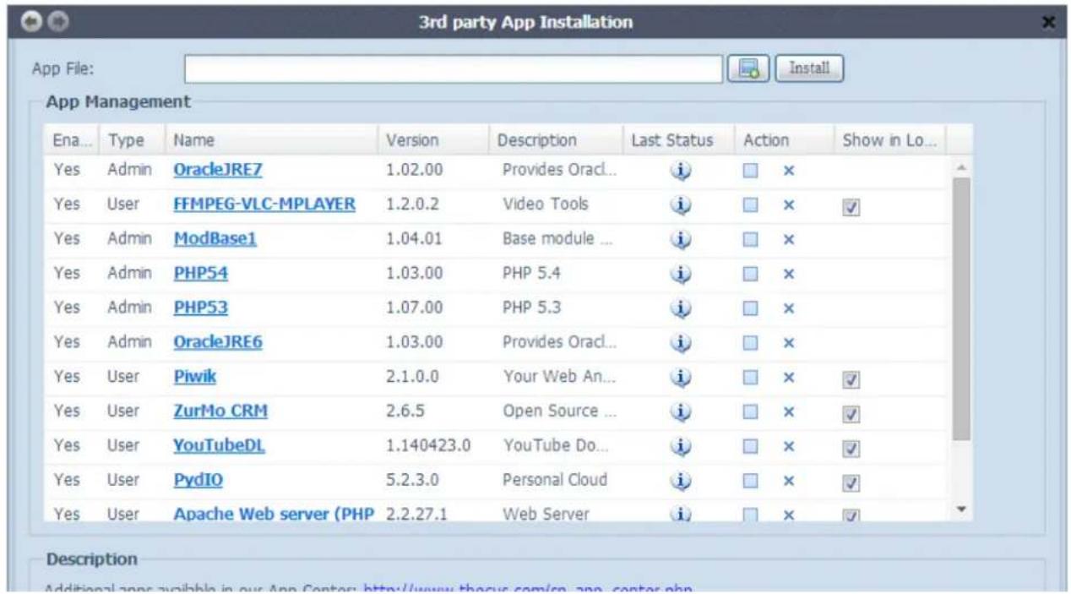Toggle Show in Login for FFMPEG-VLC-MPLAYER

(x=851, y=208)
